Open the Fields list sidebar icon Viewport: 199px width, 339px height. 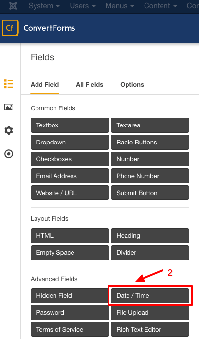tap(9, 84)
